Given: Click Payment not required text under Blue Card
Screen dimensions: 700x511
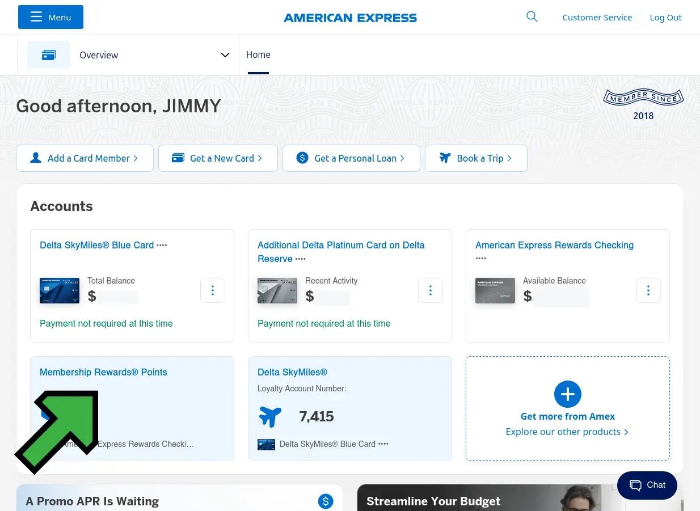Looking at the screenshot, I should [106, 323].
